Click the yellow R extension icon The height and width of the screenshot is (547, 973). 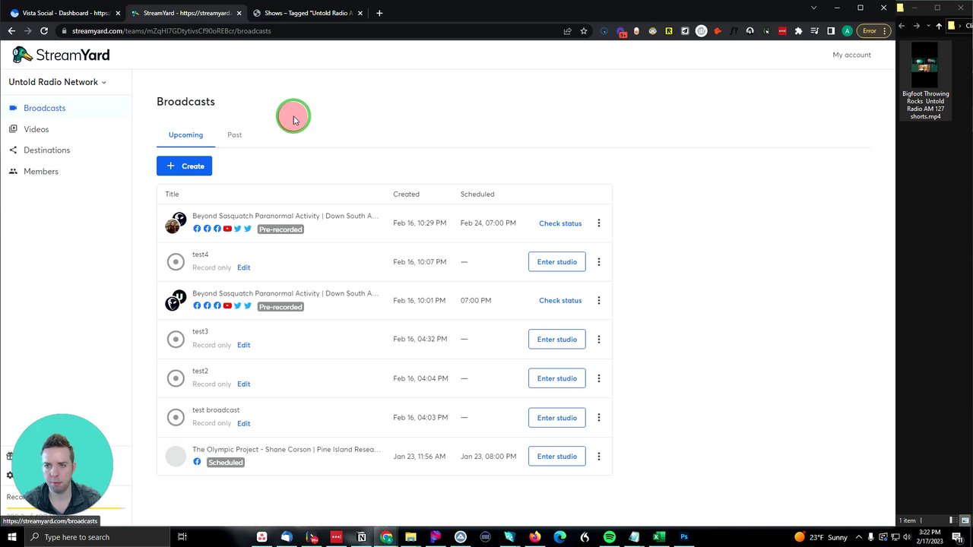[x=669, y=31]
